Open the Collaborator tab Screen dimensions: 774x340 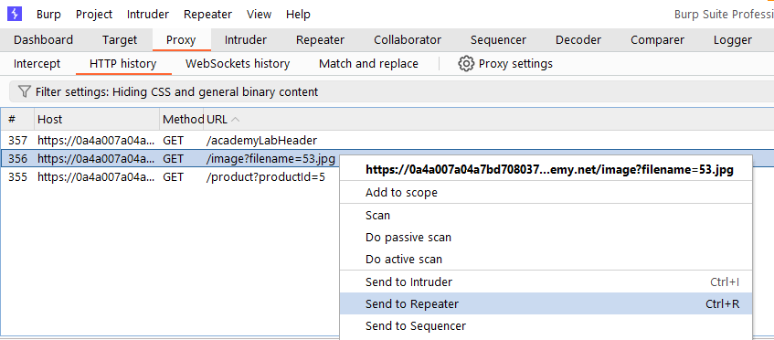coord(408,40)
